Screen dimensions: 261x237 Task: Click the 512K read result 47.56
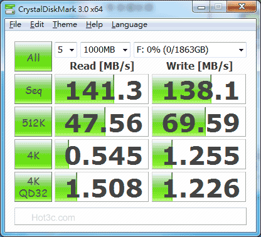(102, 122)
